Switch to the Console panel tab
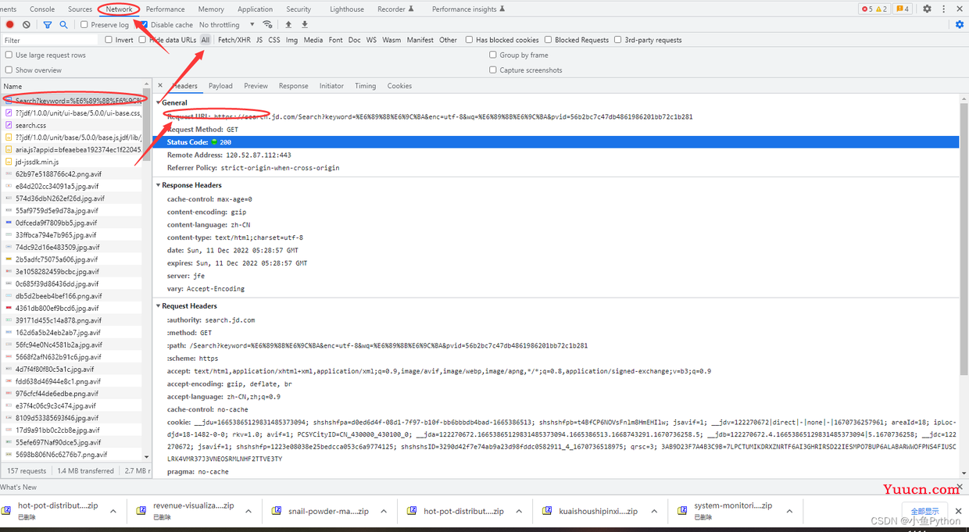 [x=42, y=9]
